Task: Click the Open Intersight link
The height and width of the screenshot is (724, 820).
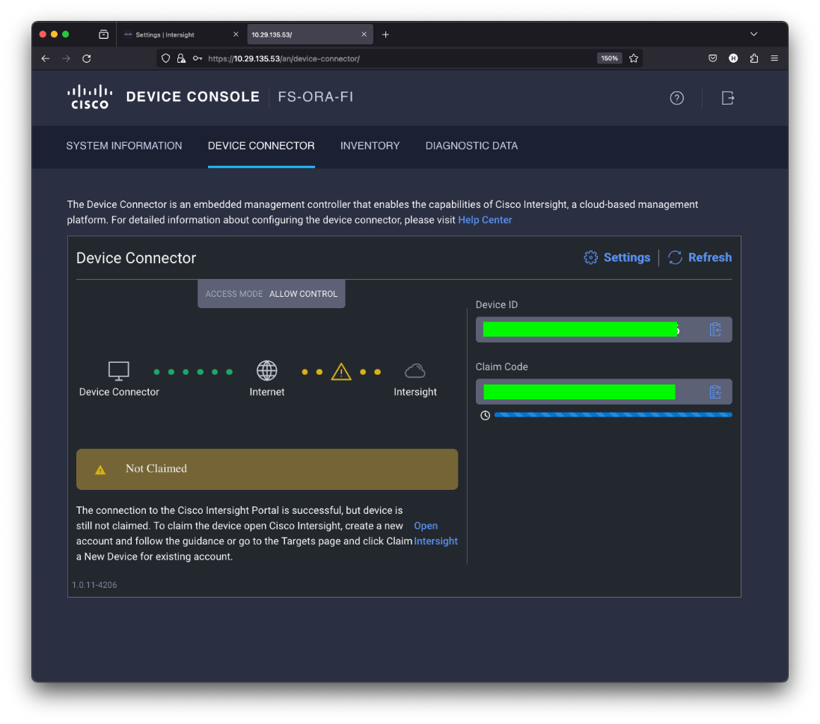Action: tap(426, 526)
